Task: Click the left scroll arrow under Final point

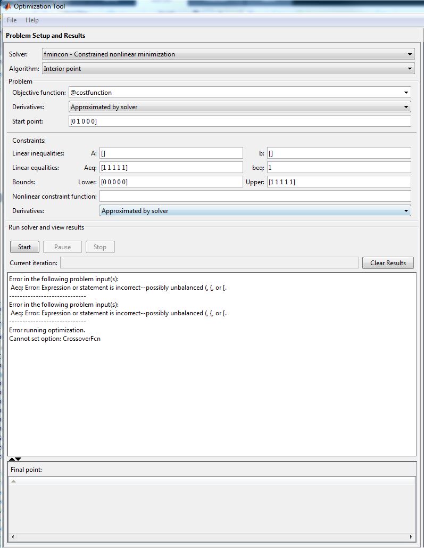Action: click(13, 537)
